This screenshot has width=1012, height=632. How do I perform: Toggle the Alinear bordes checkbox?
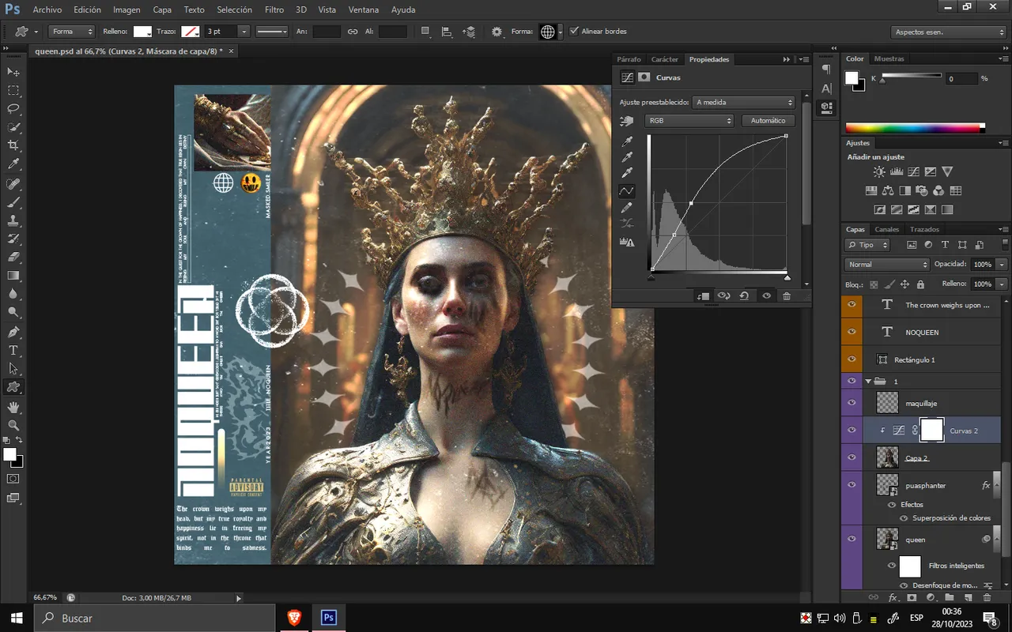pyautogui.click(x=574, y=32)
